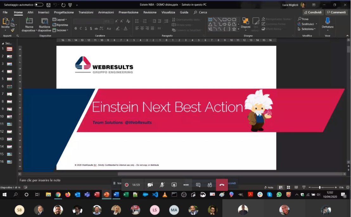The image size is (351, 217).
Task: Switch to slide sorter view icon
Action: [x=288, y=187]
